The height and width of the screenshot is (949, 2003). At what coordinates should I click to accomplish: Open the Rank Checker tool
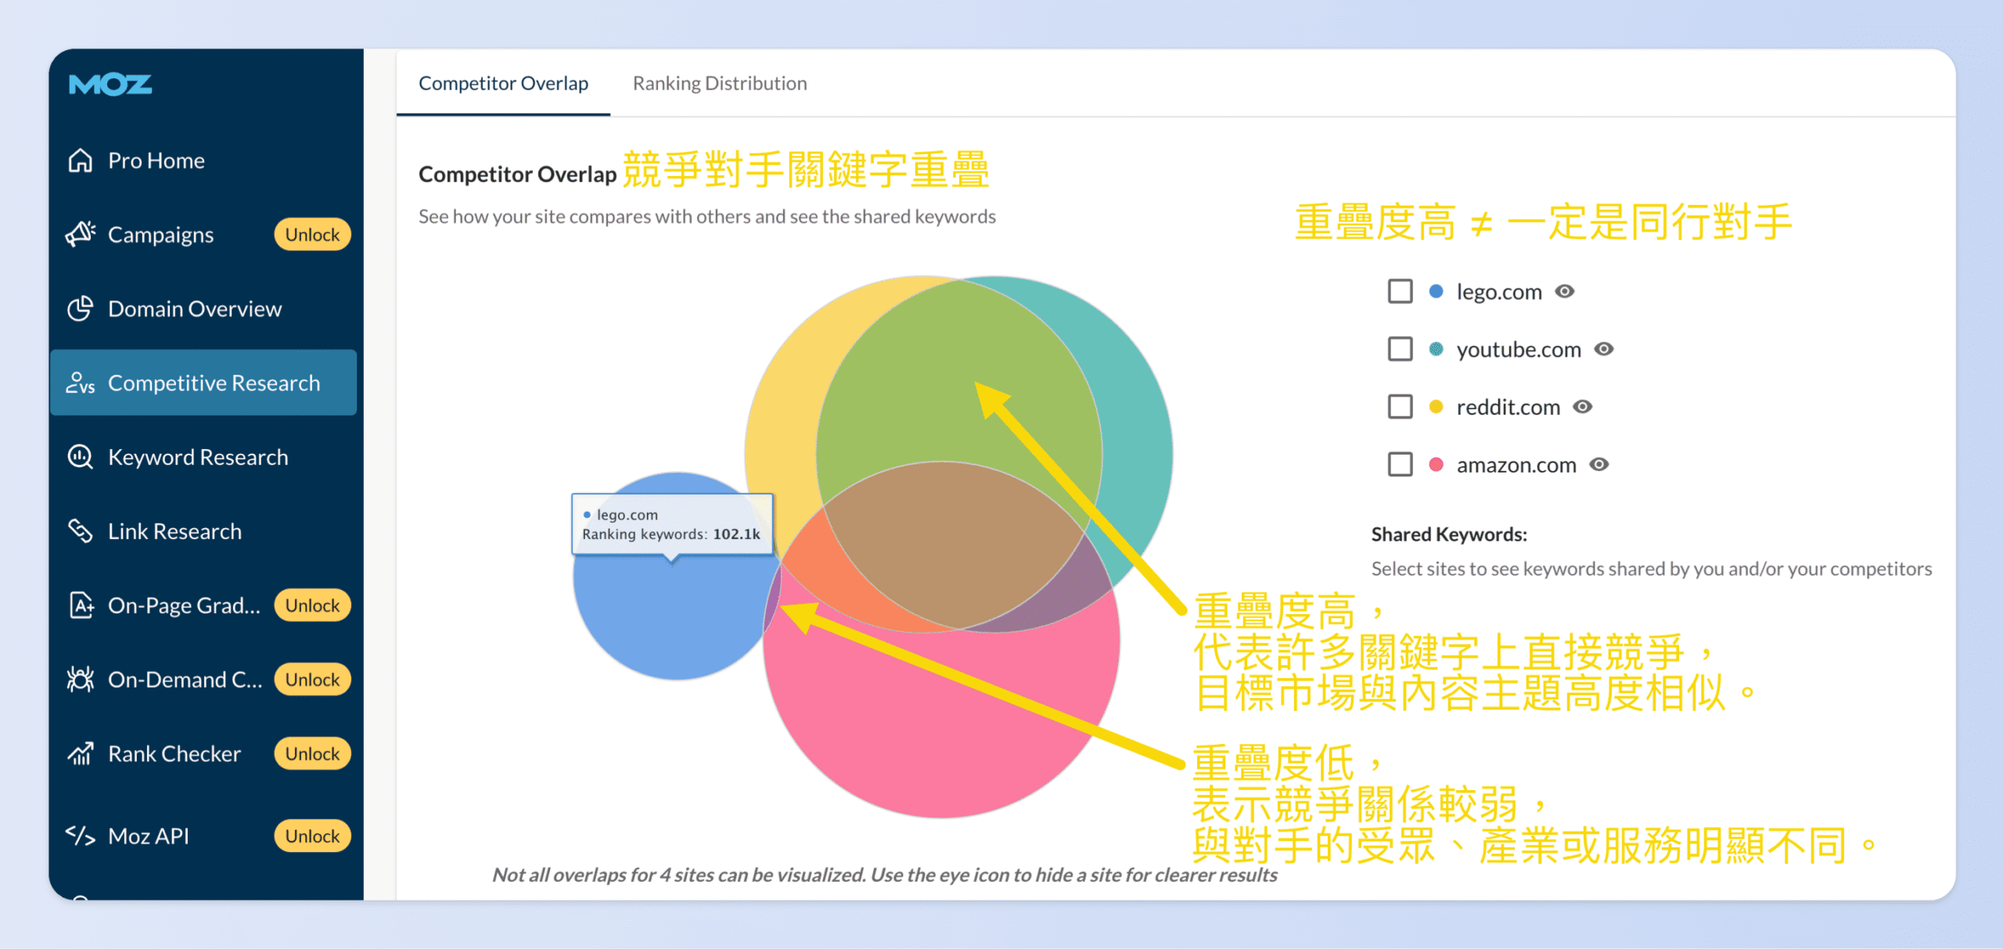(173, 753)
